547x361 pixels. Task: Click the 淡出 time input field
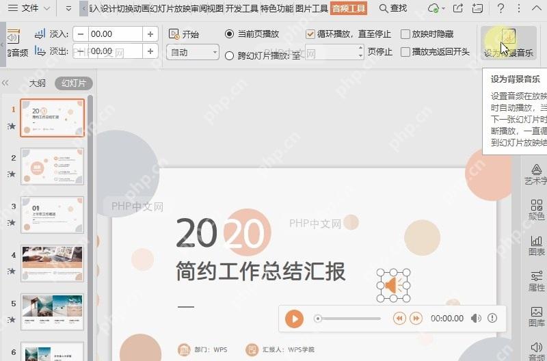point(116,51)
